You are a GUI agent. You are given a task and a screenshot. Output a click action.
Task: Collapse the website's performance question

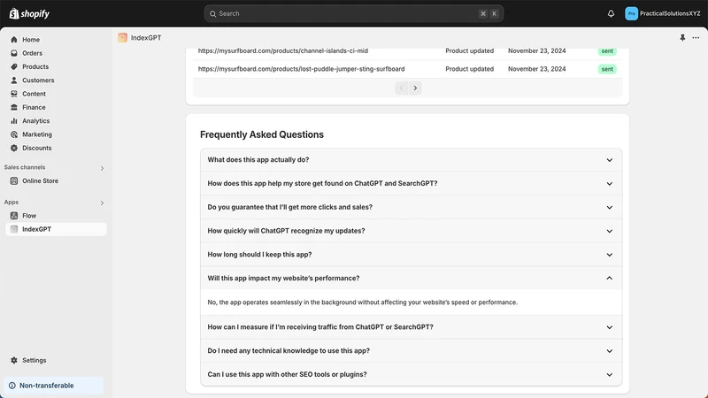411,278
